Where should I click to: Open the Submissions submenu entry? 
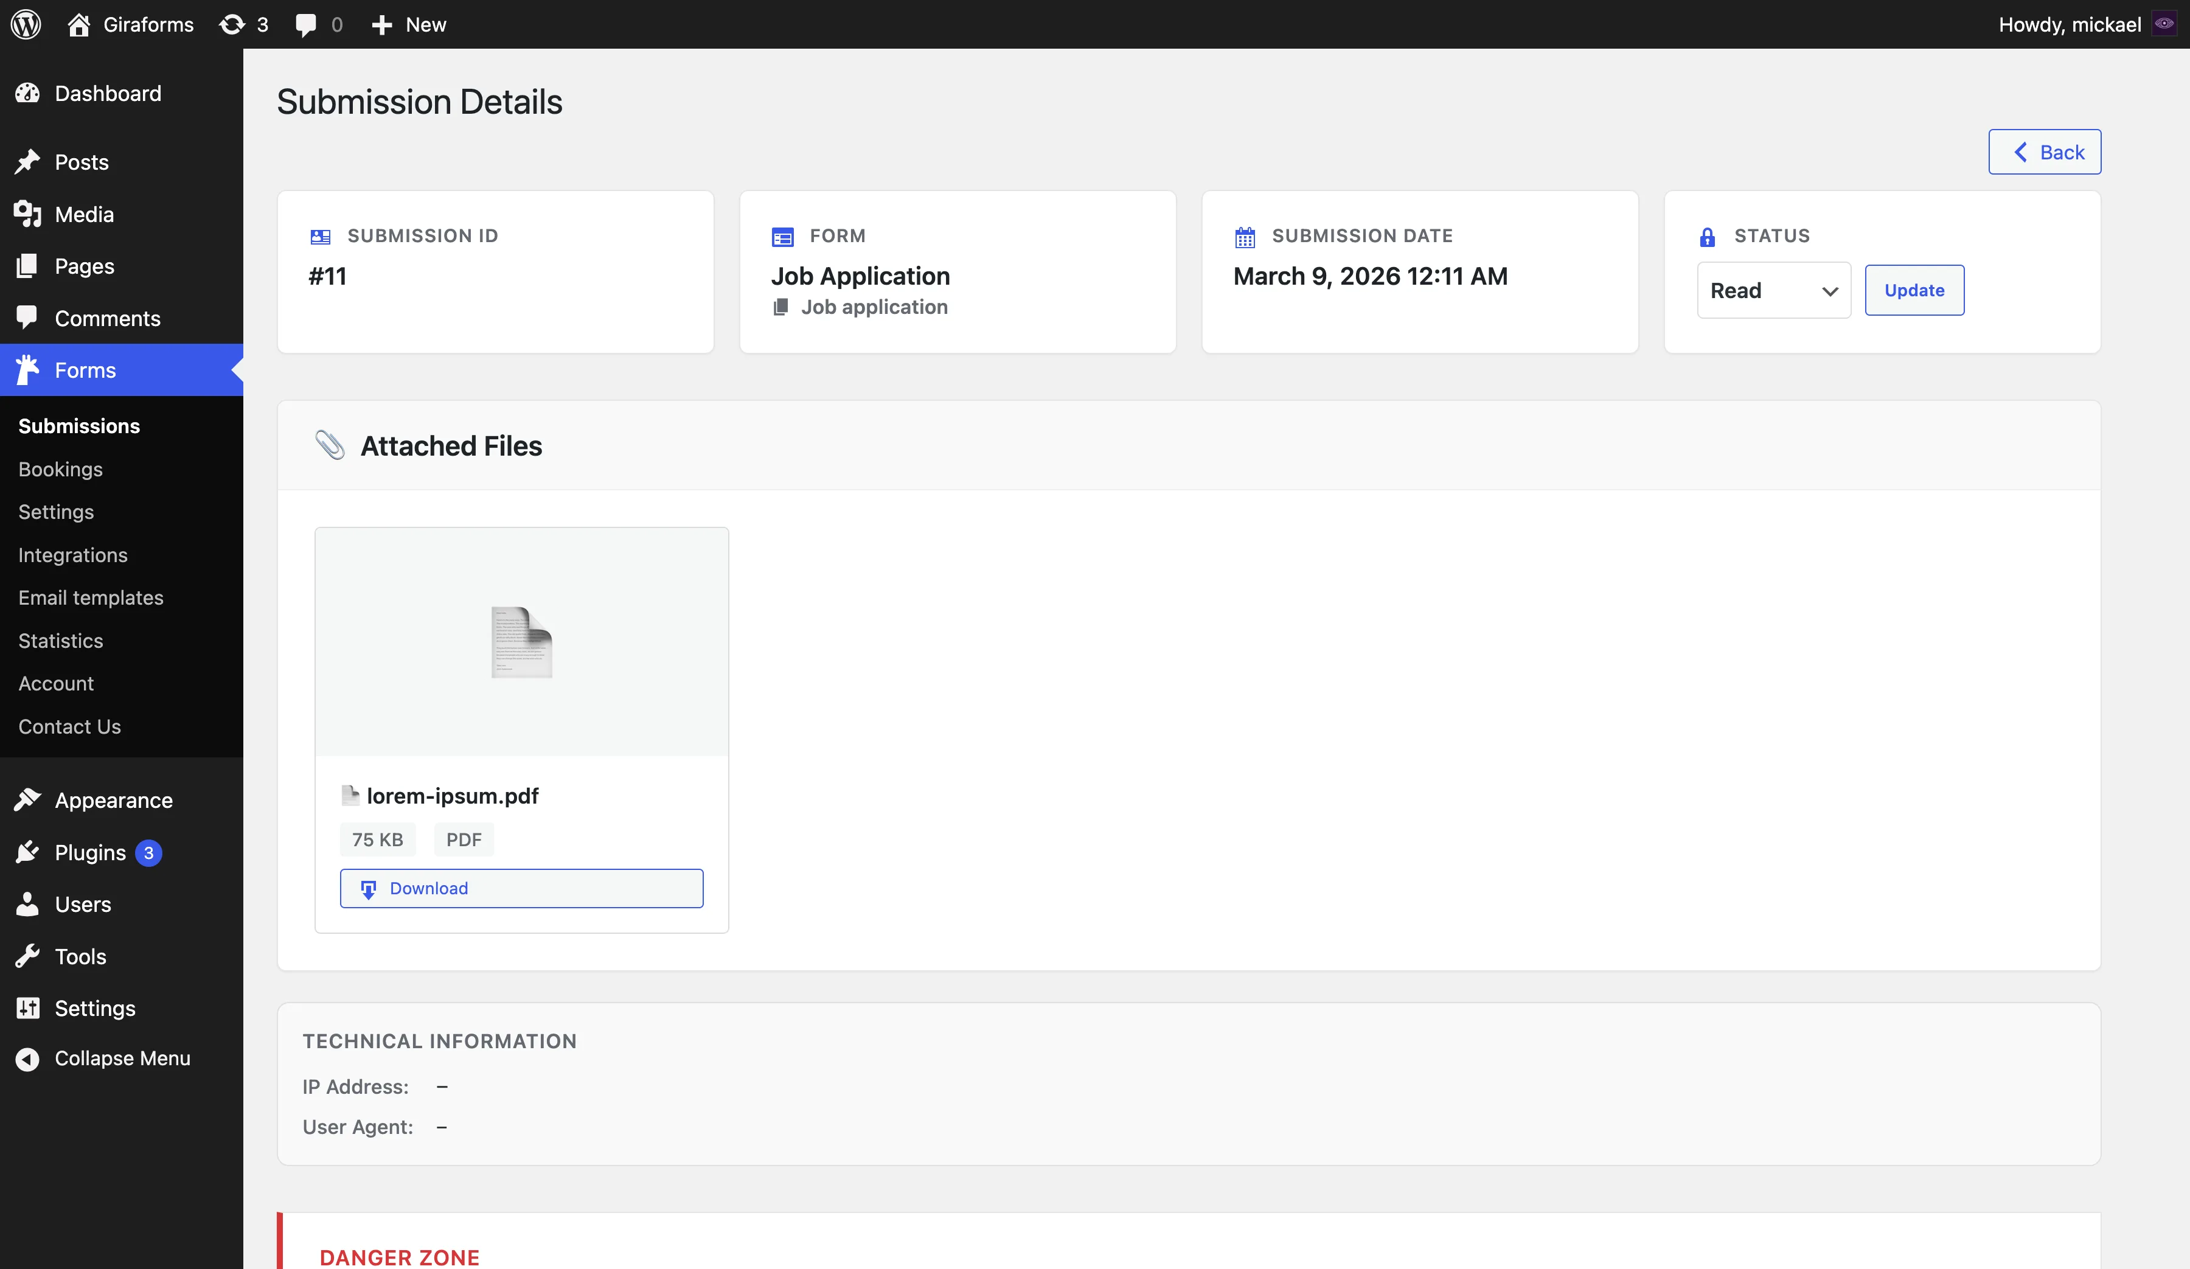(x=78, y=425)
